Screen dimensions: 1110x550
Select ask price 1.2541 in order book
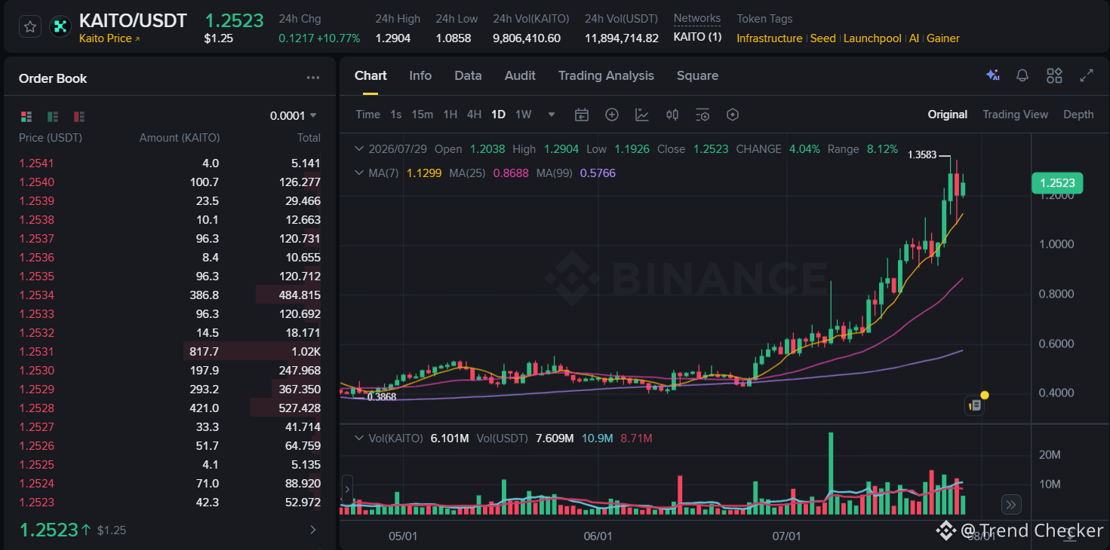36,163
